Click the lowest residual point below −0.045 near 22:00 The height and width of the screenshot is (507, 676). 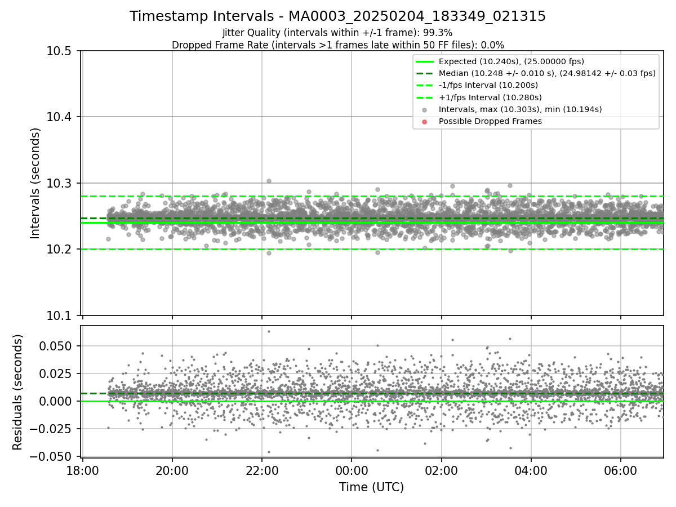pos(269,452)
